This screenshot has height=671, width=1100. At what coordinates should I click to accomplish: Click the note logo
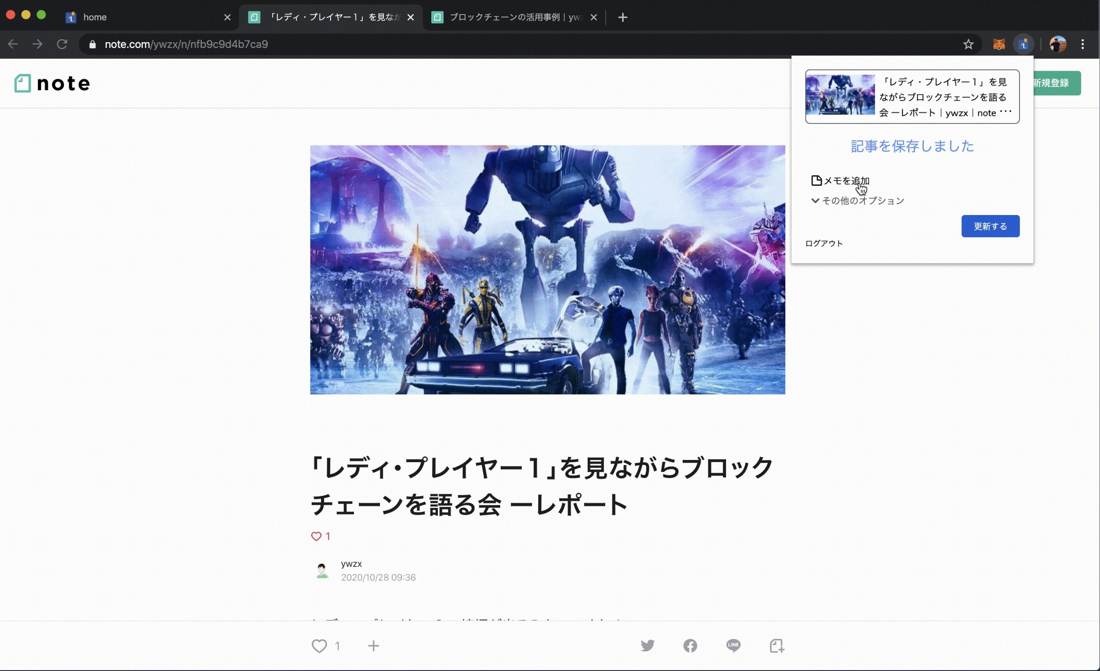click(52, 84)
